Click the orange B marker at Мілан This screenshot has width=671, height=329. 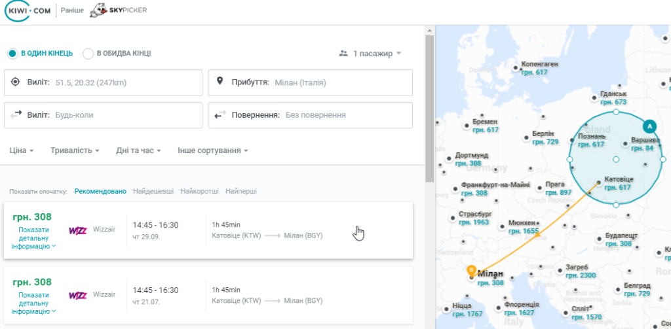pyautogui.click(x=471, y=271)
